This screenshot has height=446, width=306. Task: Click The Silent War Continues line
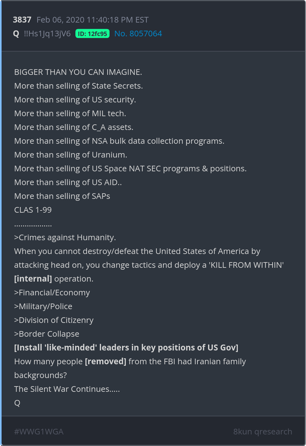click(67, 389)
